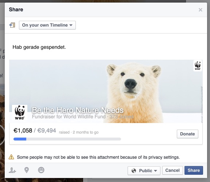Click the polar bear fundraiser image
Viewport: 210px width, 182px height.
(x=106, y=91)
